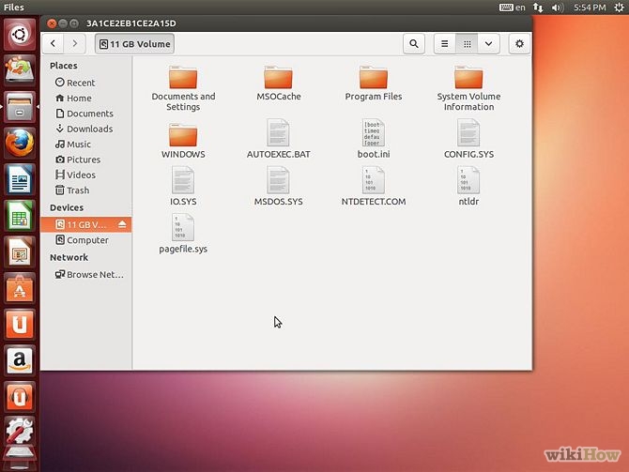Open the 5:54 PM clock menu
Screen dimensions: 629x472
pos(590,8)
